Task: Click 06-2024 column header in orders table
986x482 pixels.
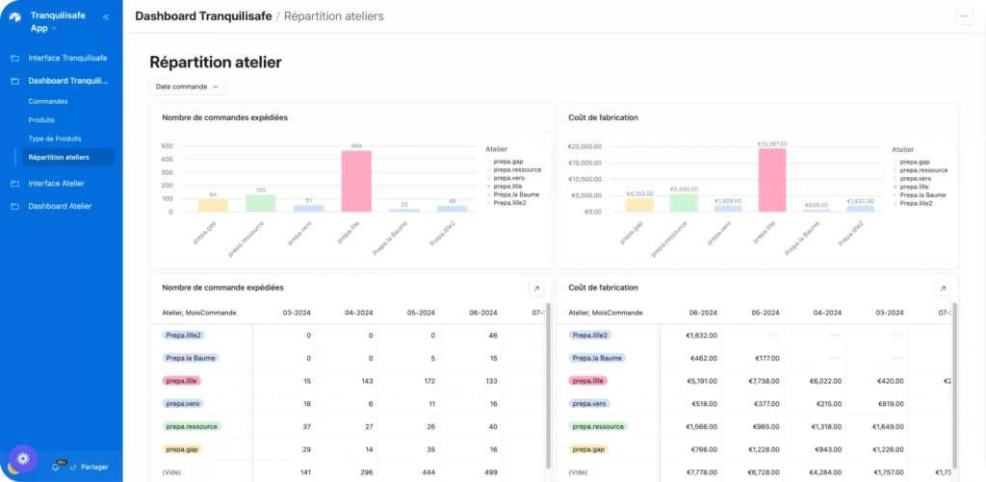Action: (483, 313)
